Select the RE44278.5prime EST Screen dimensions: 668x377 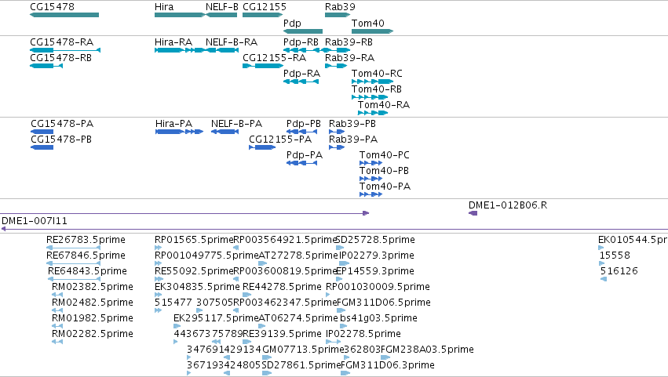[247, 295]
